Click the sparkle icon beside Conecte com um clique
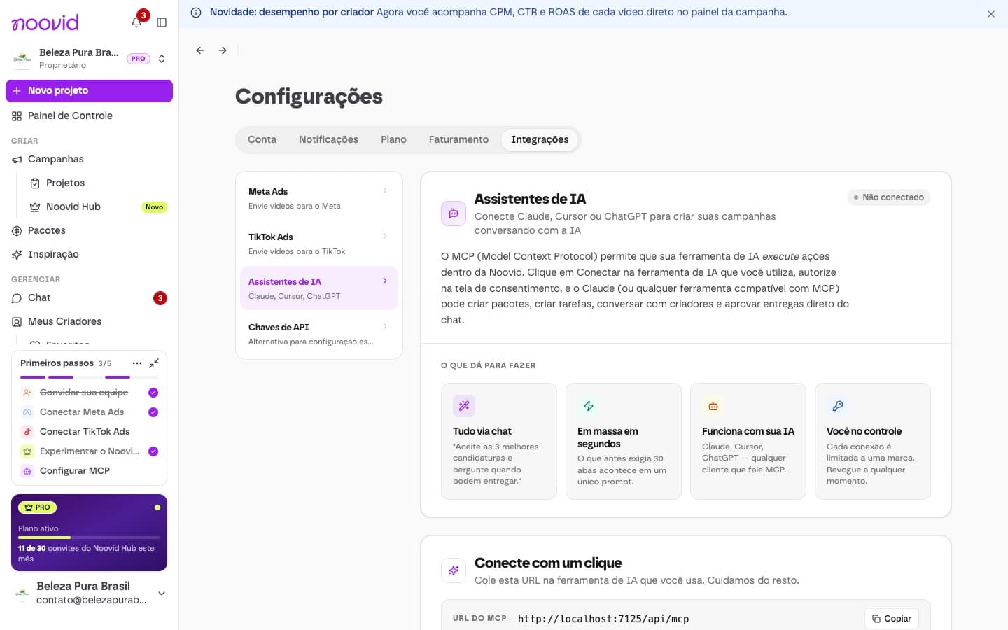This screenshot has width=1008, height=630. click(x=454, y=570)
